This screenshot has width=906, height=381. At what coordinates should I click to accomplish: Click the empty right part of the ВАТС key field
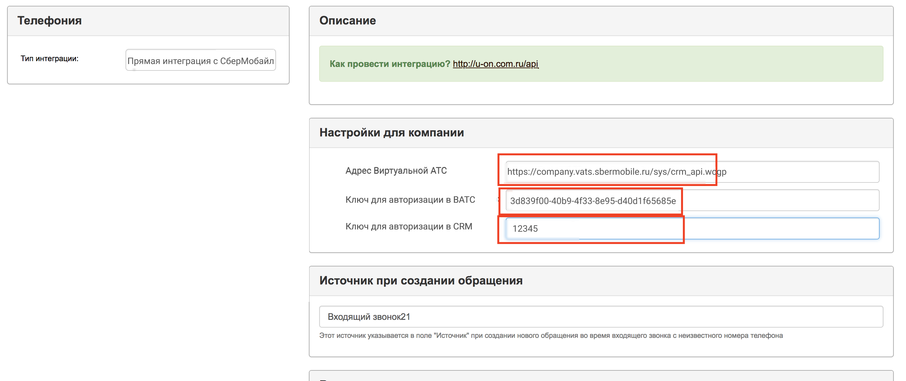point(781,200)
